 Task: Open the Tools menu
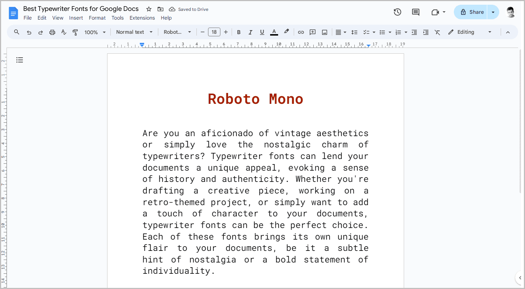click(x=118, y=18)
